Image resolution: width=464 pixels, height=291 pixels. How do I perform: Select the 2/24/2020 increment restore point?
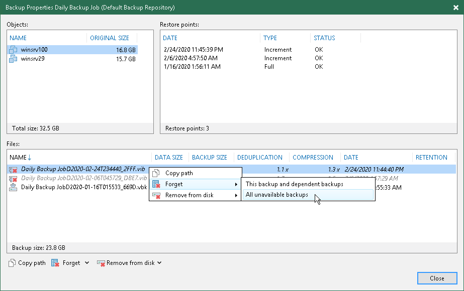(194, 50)
